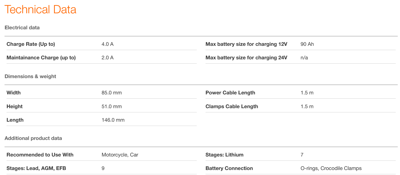Click the 4.0 A charge rate value

(107, 44)
